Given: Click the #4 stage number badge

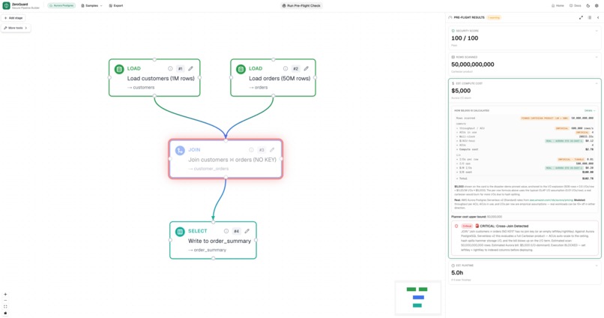Looking at the screenshot, I should (x=237, y=231).
